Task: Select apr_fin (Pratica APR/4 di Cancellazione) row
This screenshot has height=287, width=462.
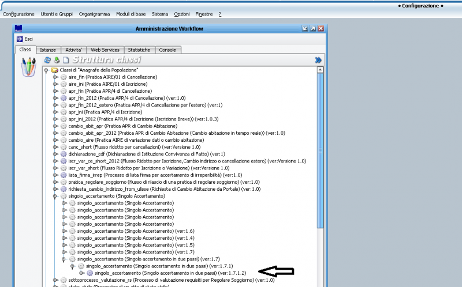Action: click(110, 91)
